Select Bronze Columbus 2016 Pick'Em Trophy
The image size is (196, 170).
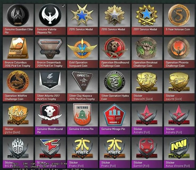(18, 52)
